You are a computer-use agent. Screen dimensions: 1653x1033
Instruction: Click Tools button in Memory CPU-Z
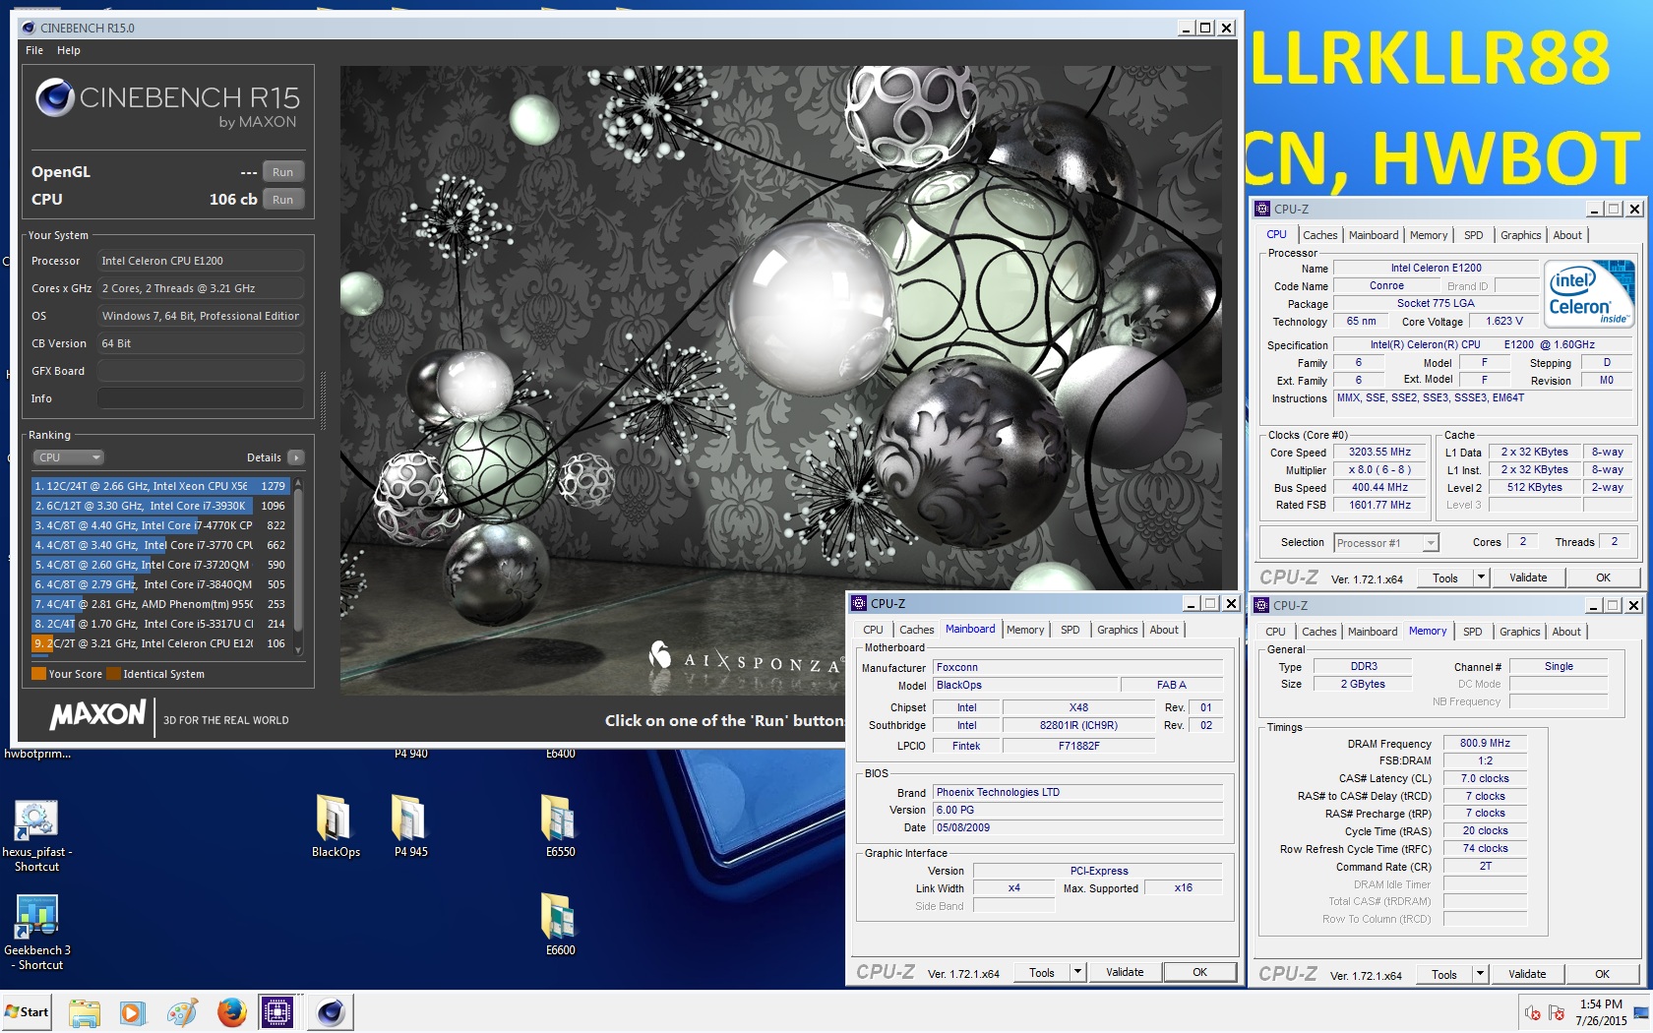tap(1444, 974)
